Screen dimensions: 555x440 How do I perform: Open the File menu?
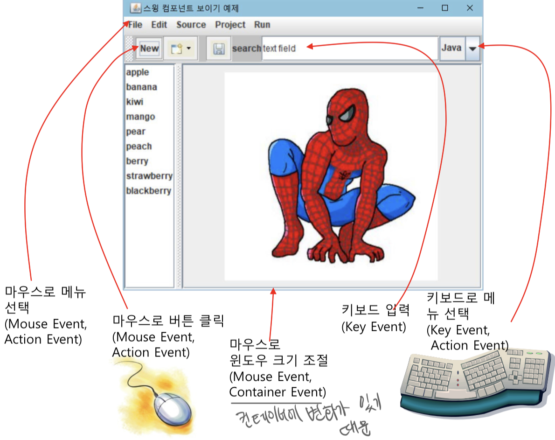click(135, 25)
